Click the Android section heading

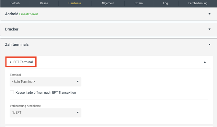point(12,14)
